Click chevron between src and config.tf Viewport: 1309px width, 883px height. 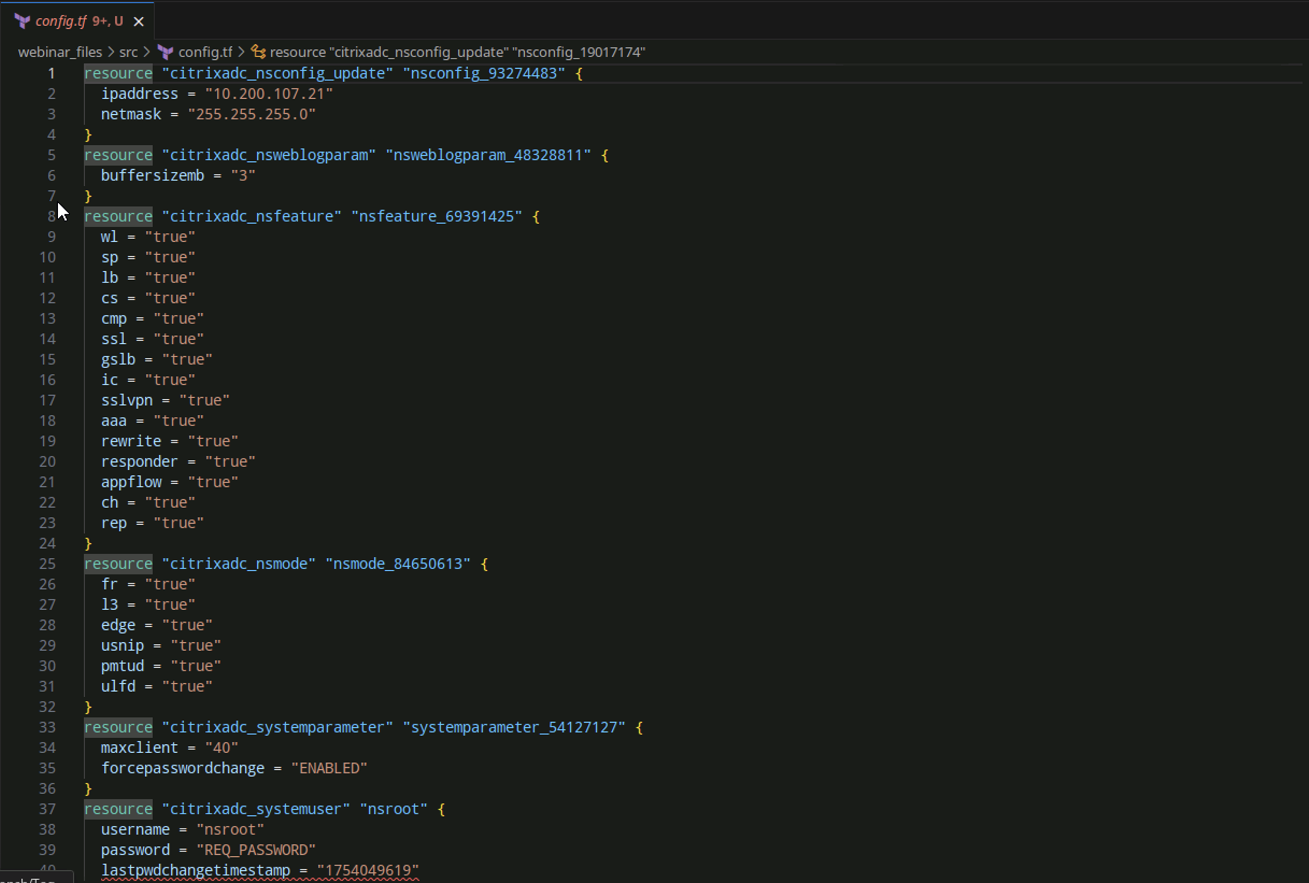pos(147,52)
